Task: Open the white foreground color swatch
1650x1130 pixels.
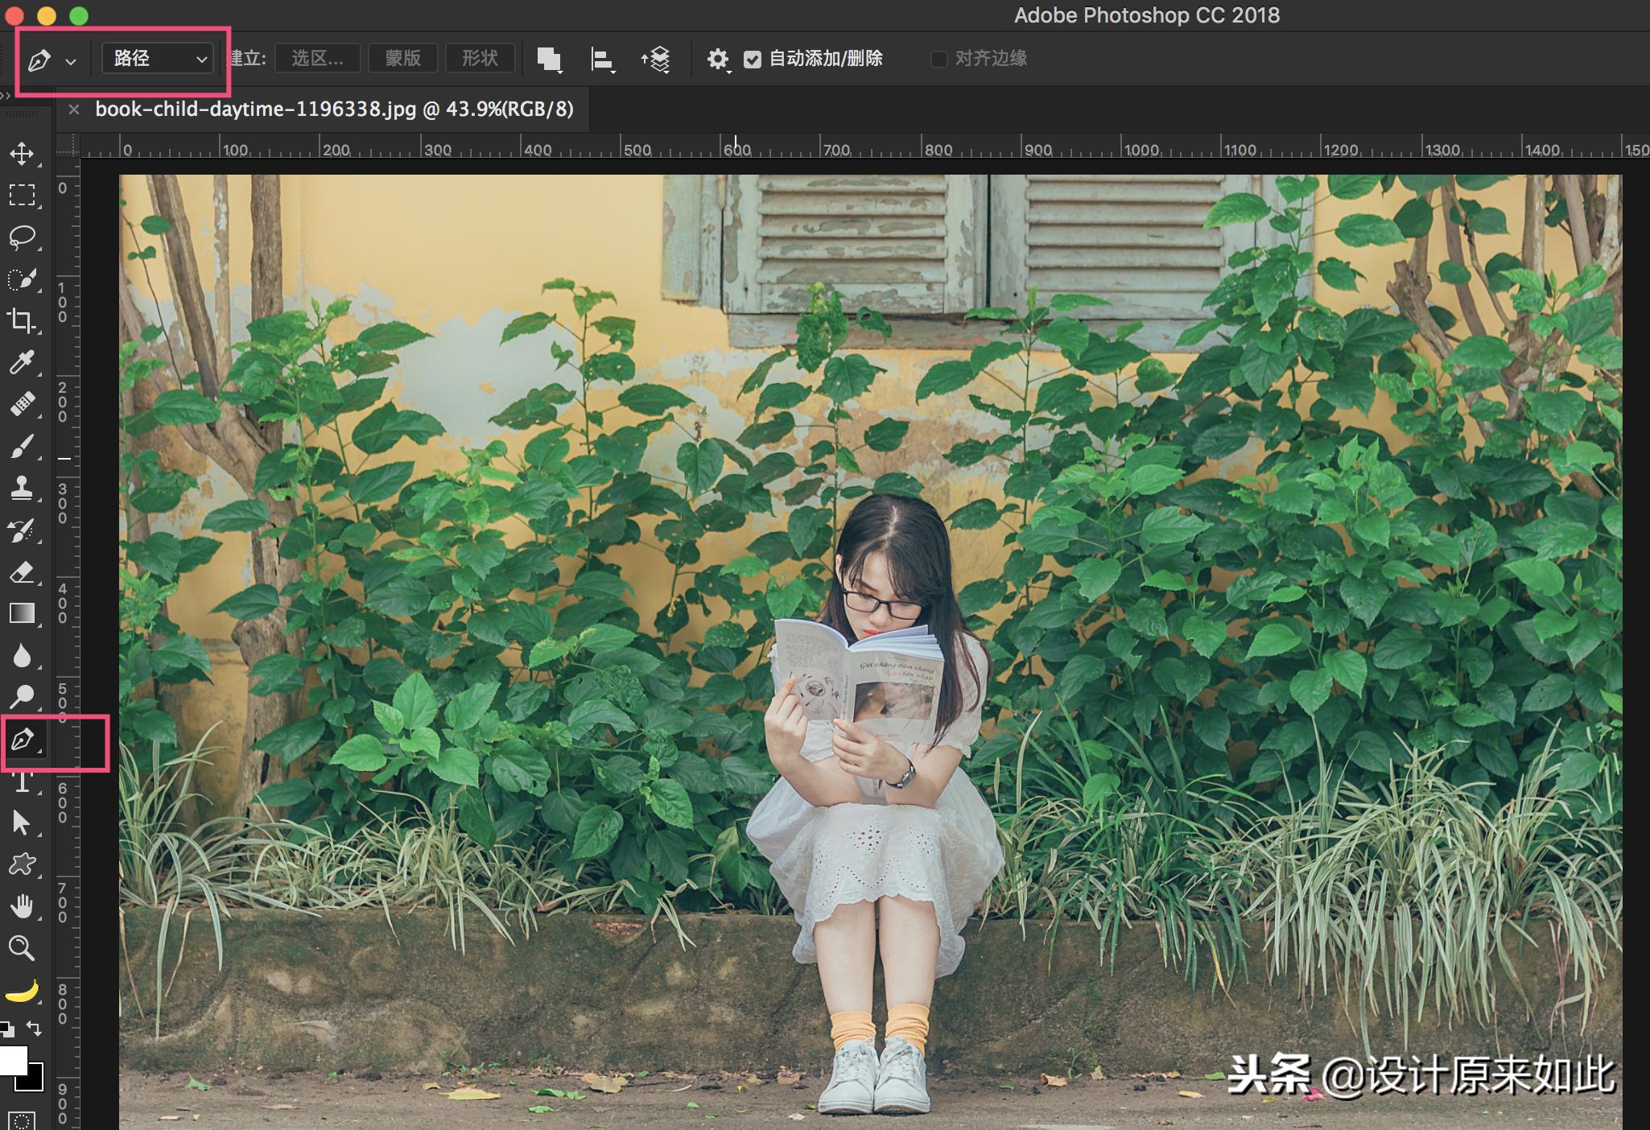Action: tap(11, 1060)
